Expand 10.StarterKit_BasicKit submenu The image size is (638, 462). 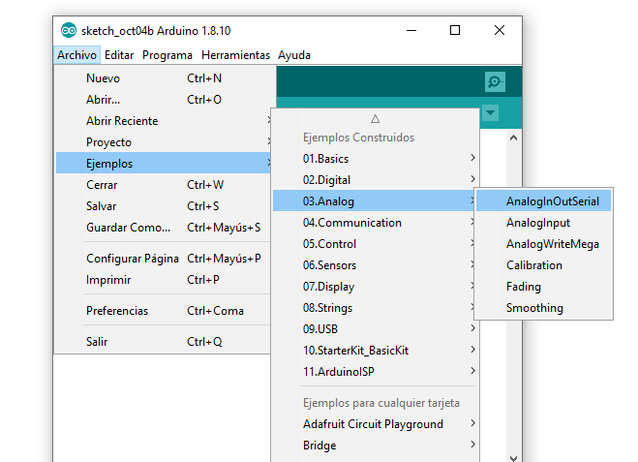pyautogui.click(x=376, y=350)
